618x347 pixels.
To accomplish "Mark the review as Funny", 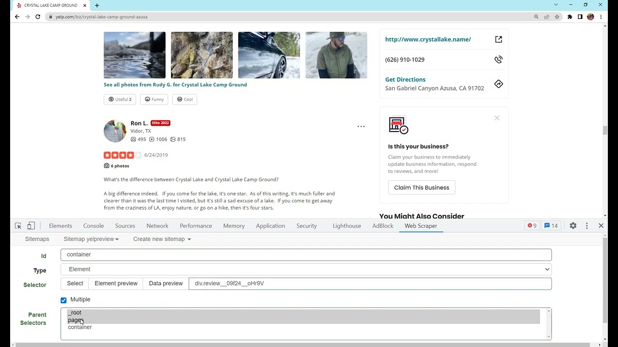I will click(154, 99).
